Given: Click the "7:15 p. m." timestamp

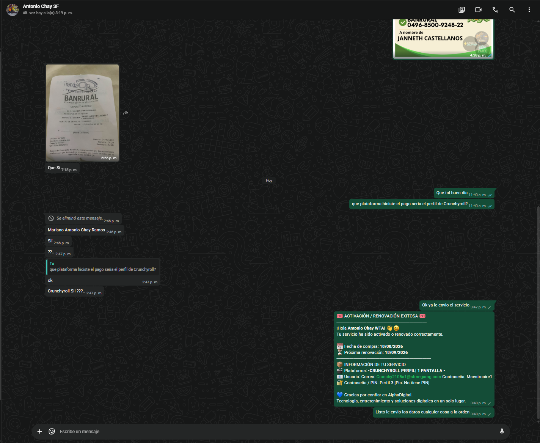Looking at the screenshot, I should coord(69,170).
